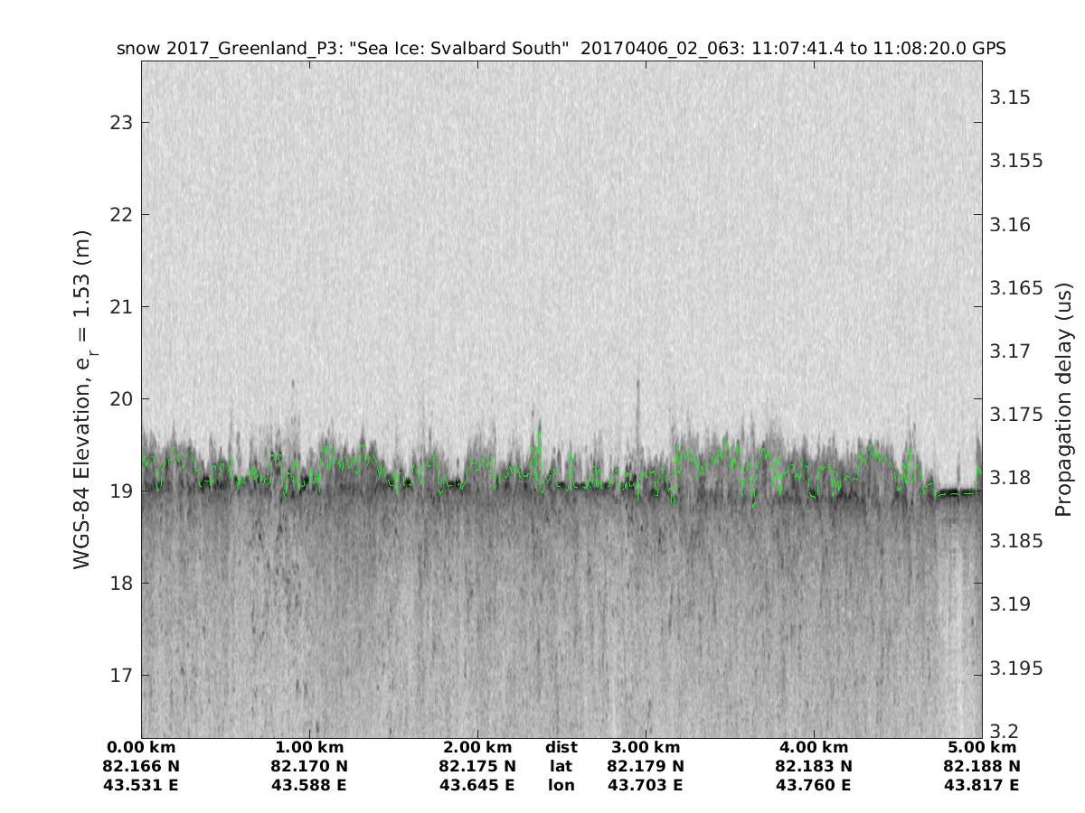Screen dimensions: 1085x813
Task: Click the '43.703 E' longitude label
Action: (646, 785)
